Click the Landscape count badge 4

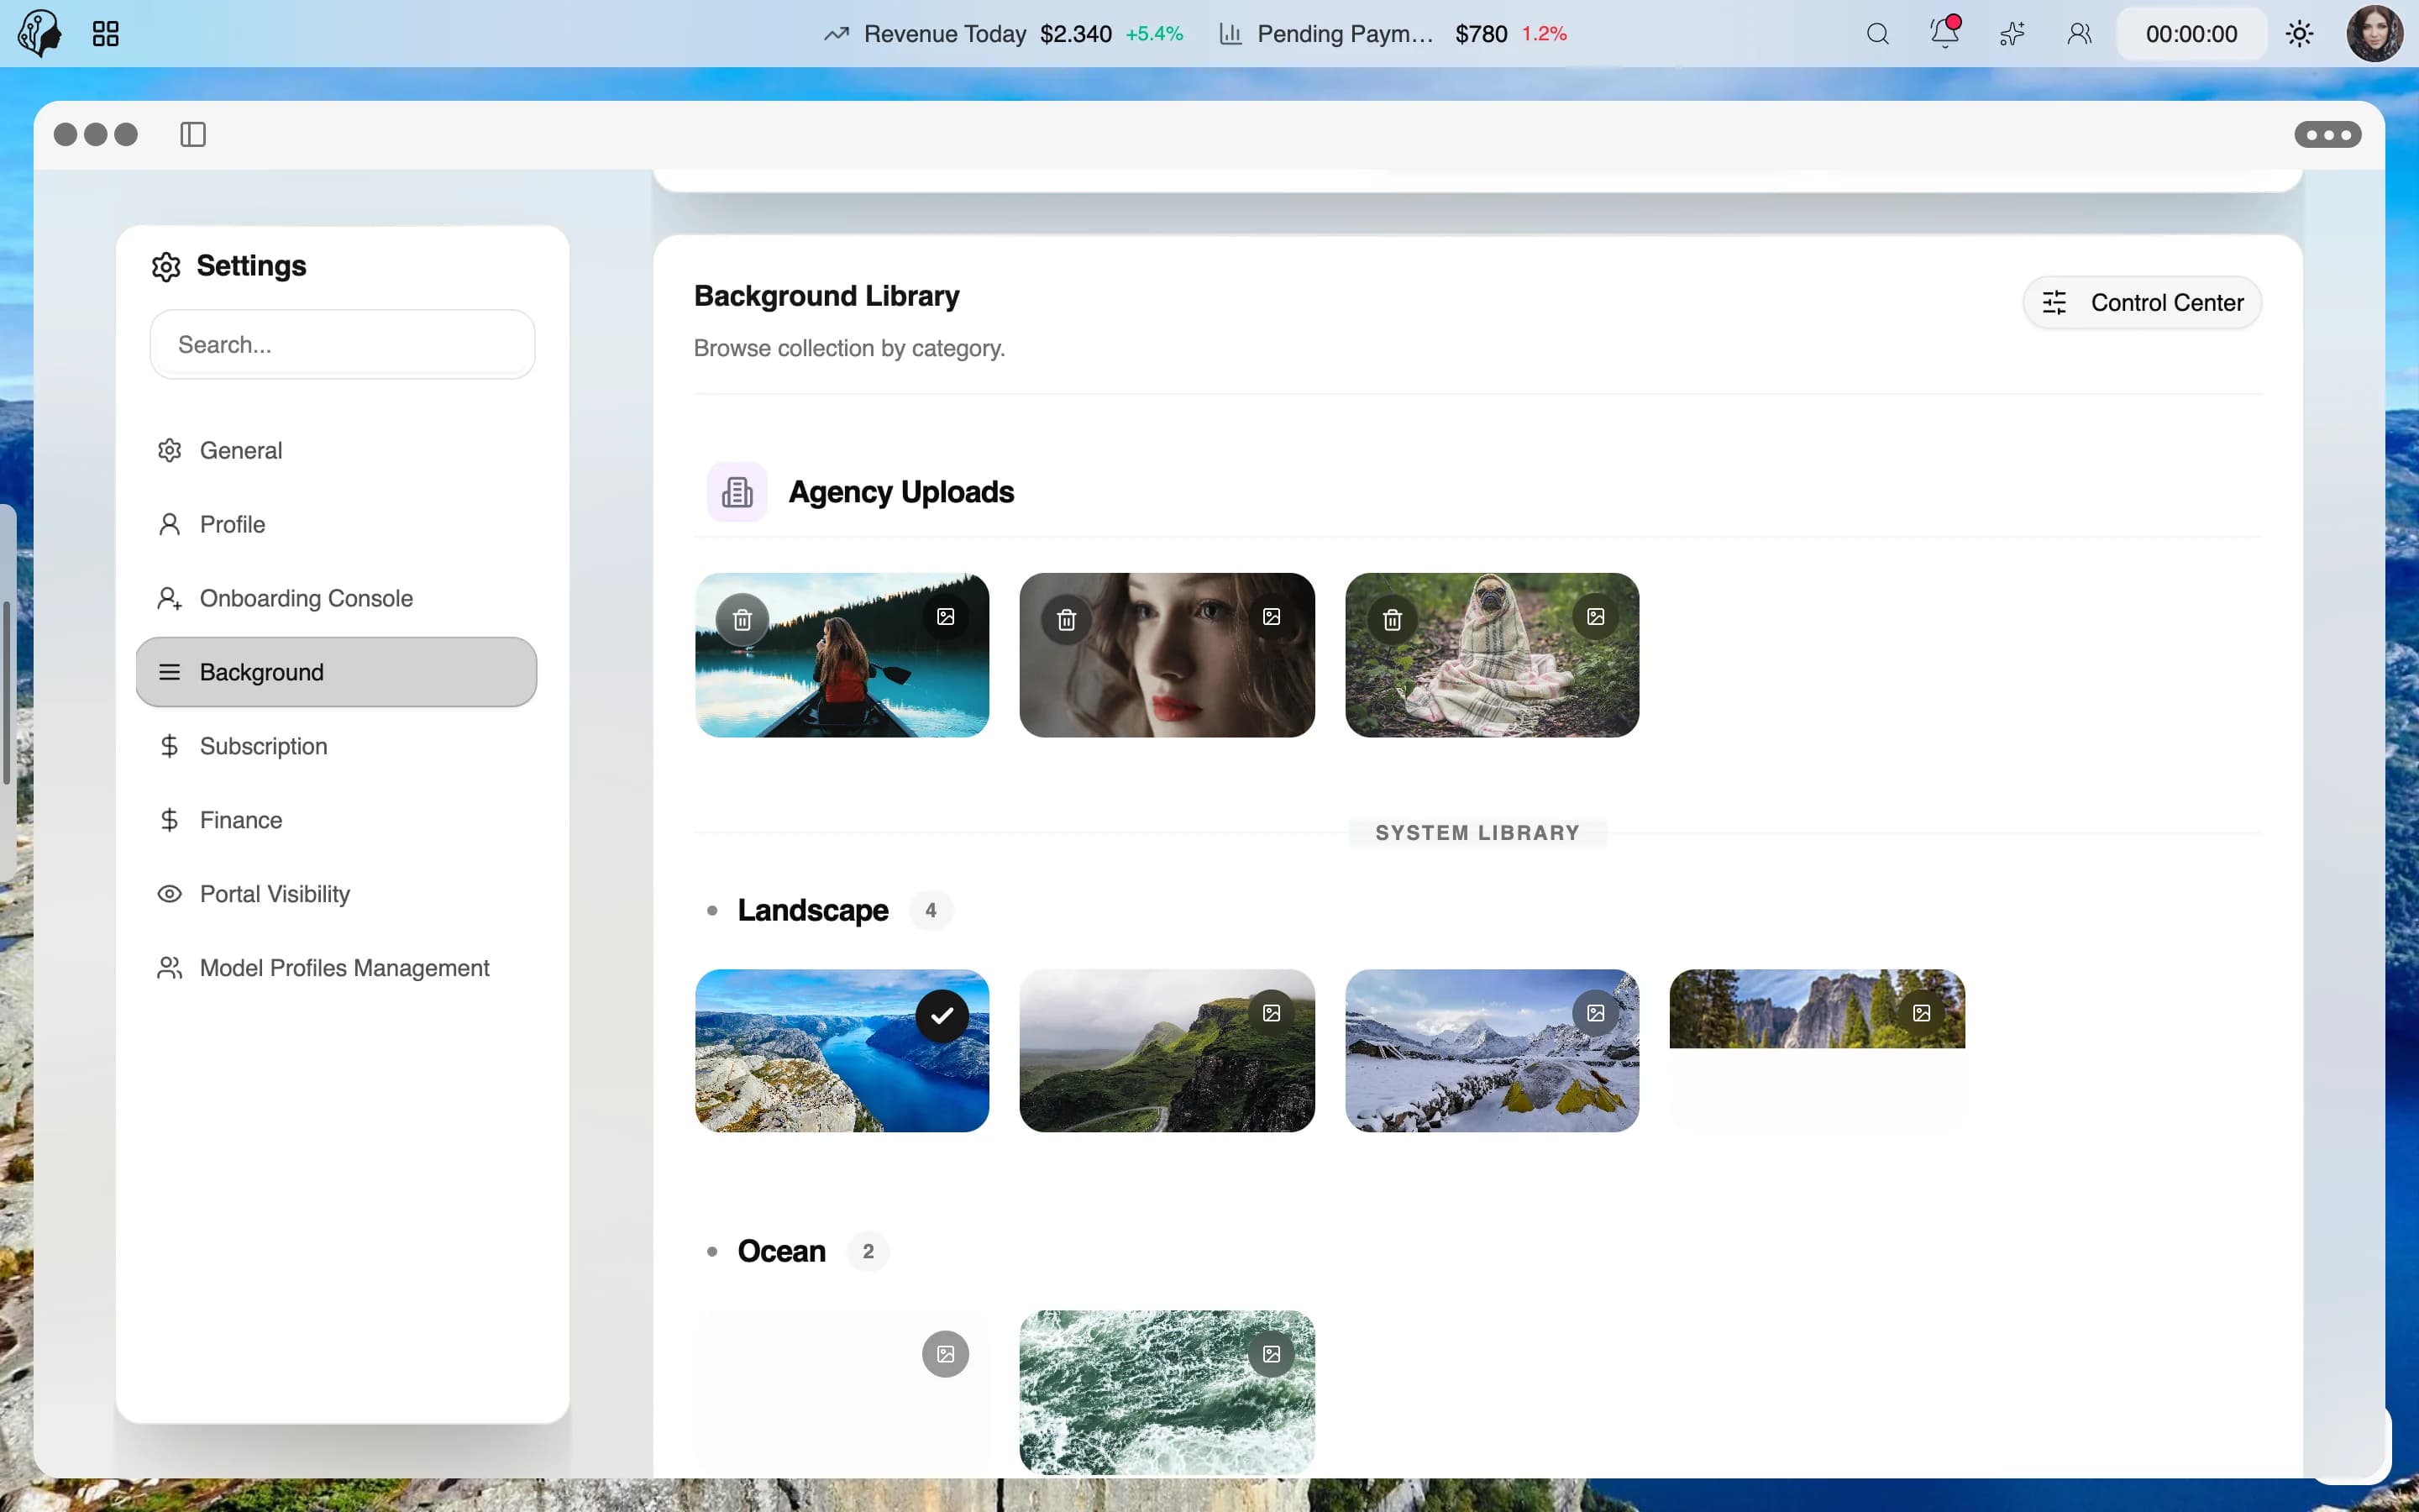(x=931, y=910)
